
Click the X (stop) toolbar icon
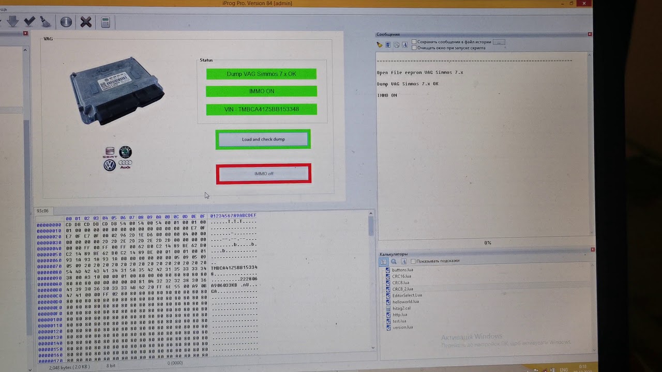[86, 22]
